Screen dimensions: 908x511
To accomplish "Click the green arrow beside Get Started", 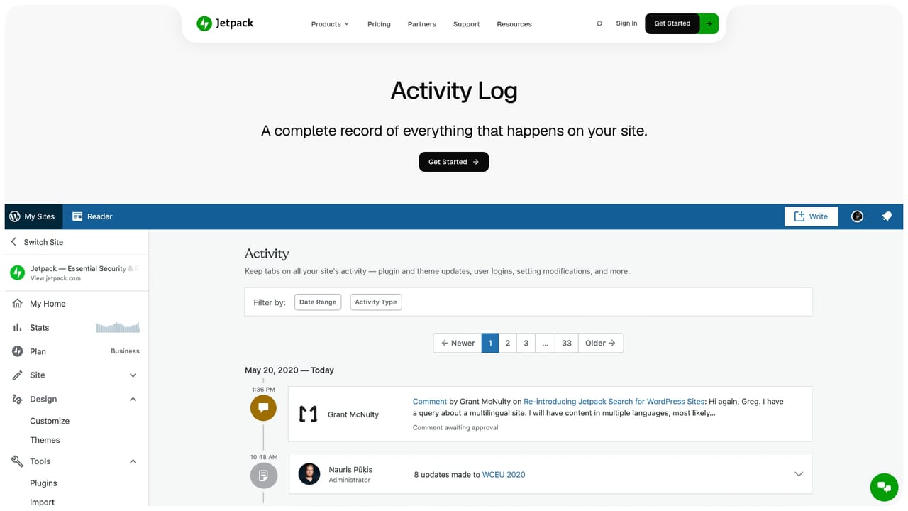I will pyautogui.click(x=709, y=23).
